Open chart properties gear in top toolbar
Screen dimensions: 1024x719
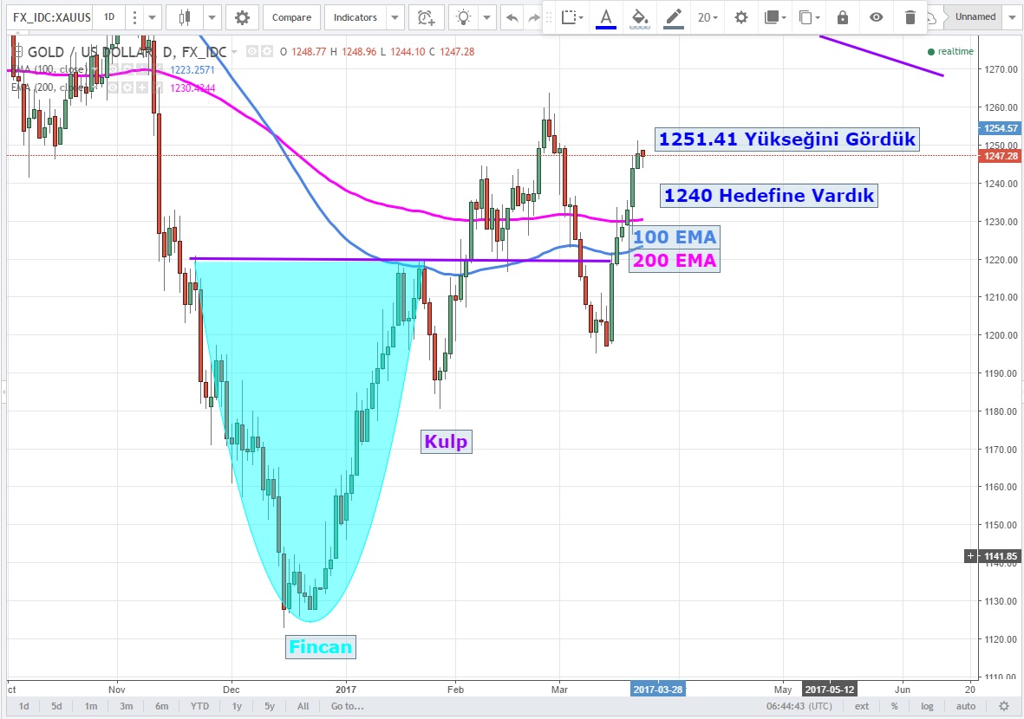[242, 17]
